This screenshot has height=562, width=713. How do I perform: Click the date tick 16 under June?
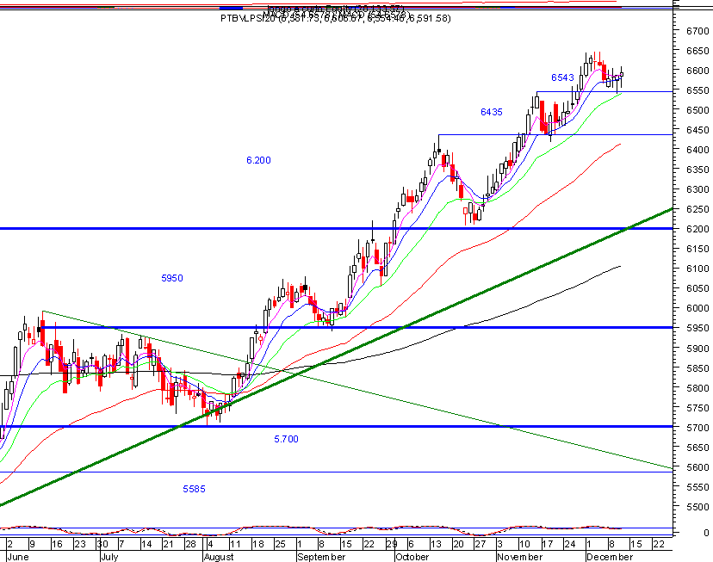click(x=56, y=544)
